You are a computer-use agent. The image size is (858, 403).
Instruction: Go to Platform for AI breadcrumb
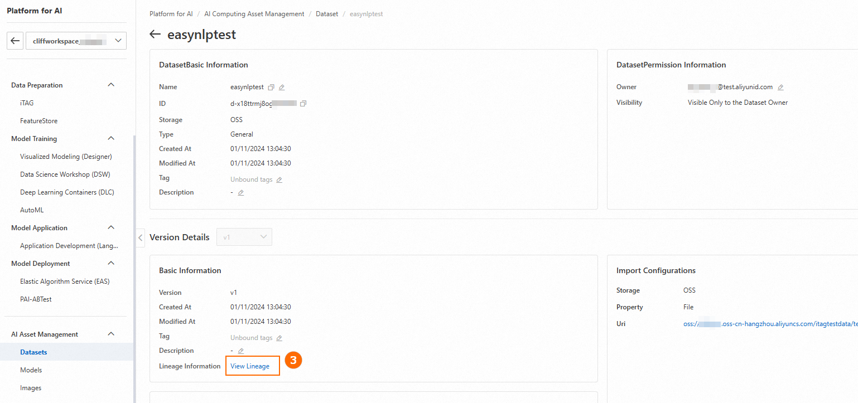coord(171,14)
